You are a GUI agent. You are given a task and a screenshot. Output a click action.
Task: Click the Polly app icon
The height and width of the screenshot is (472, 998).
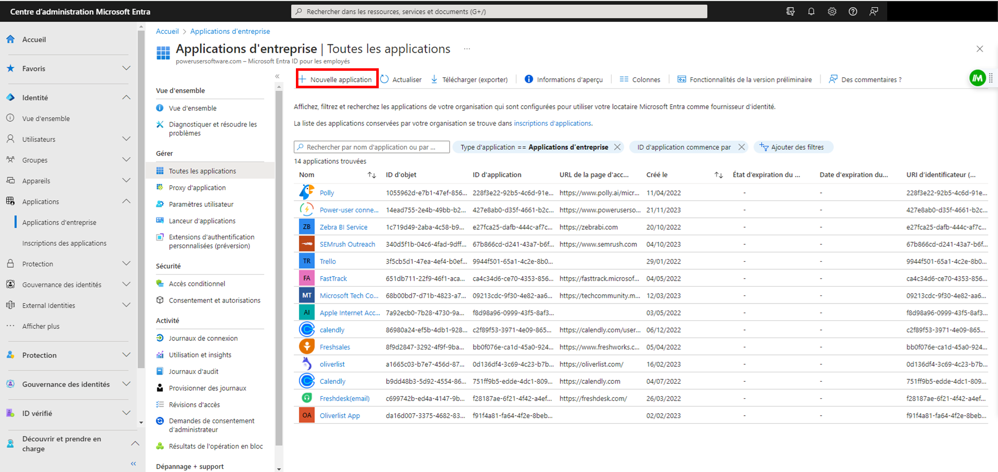[306, 192]
